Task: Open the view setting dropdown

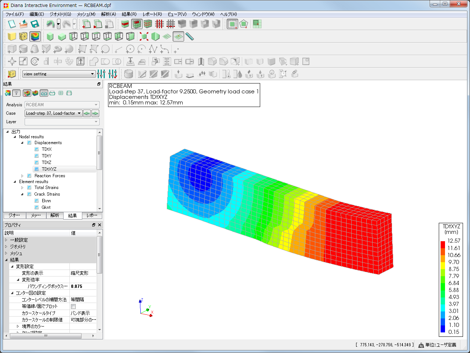Action: click(x=59, y=74)
